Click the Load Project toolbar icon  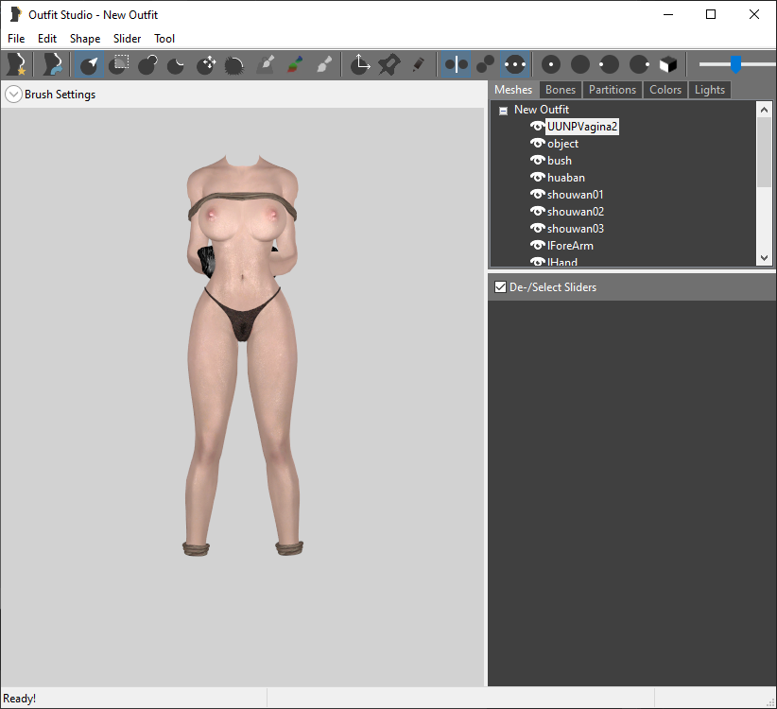click(52, 64)
